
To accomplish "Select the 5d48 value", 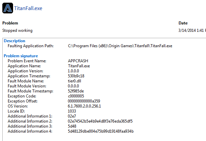I will [x=72, y=126].
